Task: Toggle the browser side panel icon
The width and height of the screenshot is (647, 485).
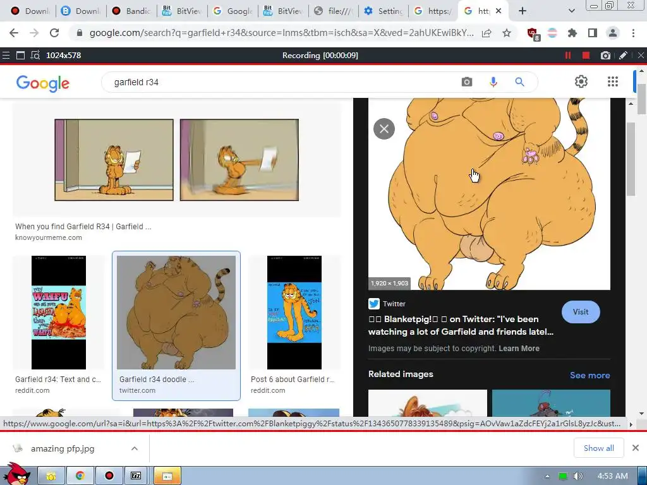Action: click(593, 33)
